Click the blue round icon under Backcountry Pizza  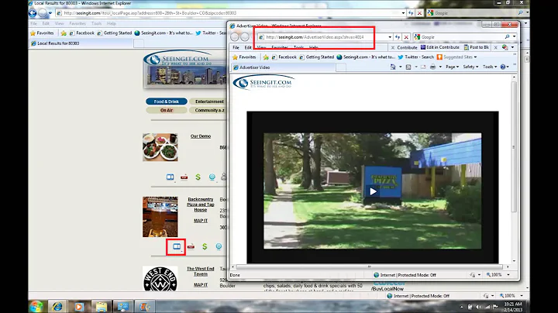pyautogui.click(x=219, y=246)
